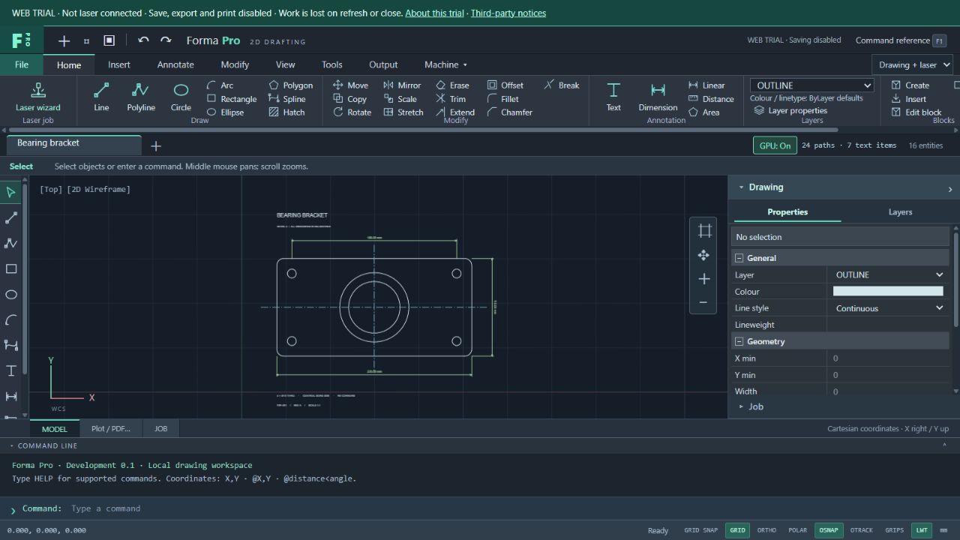Screen dimensions: 960x540
Task: Select the Line tool in ribbon
Action: pyautogui.click(x=101, y=97)
